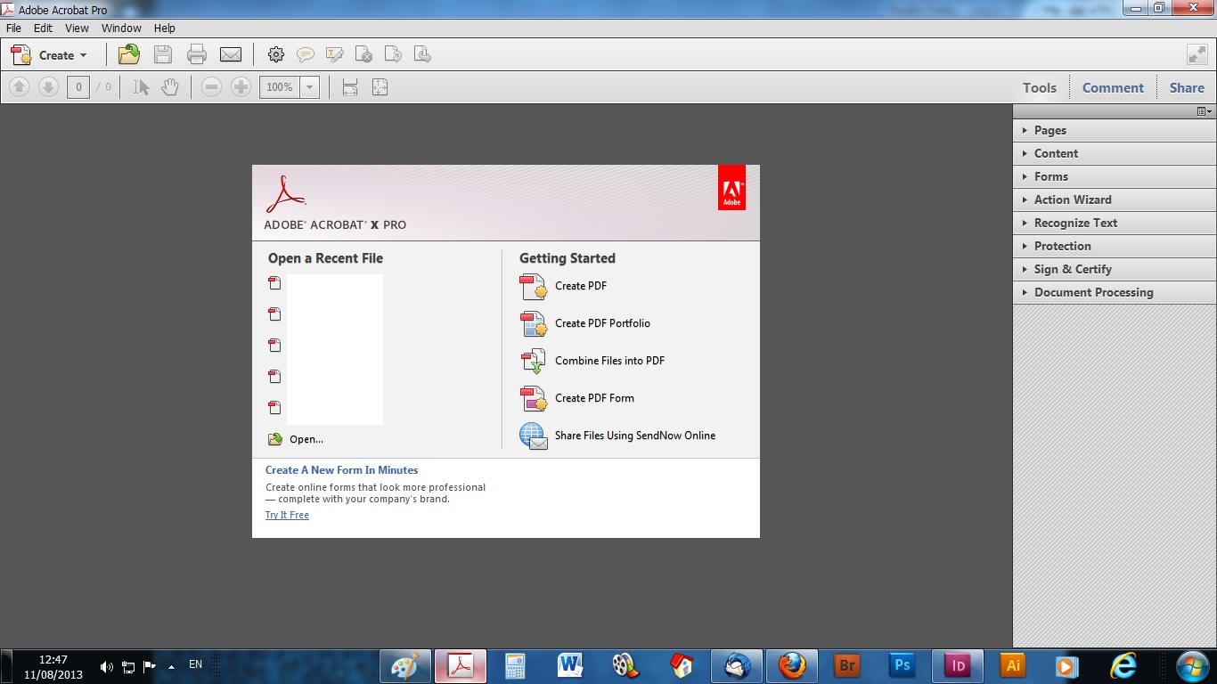Click the envelope email icon in toolbar

click(x=231, y=54)
